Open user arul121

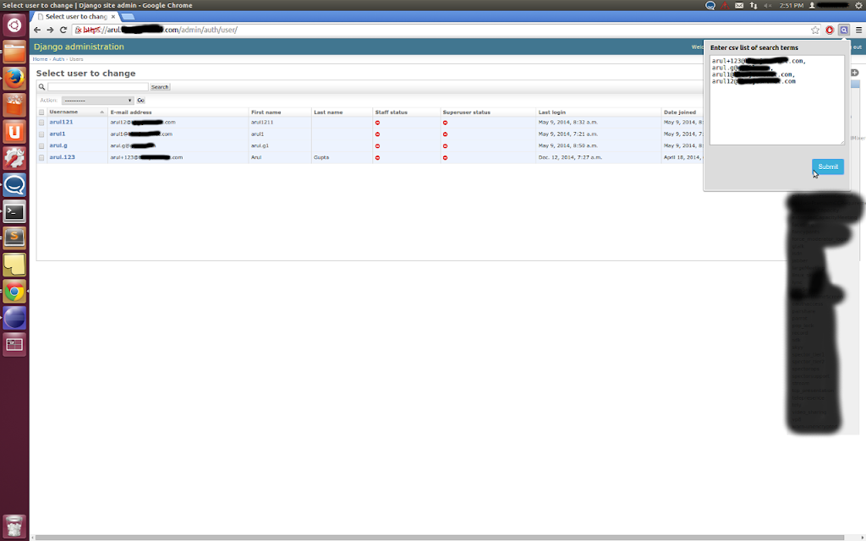point(61,122)
